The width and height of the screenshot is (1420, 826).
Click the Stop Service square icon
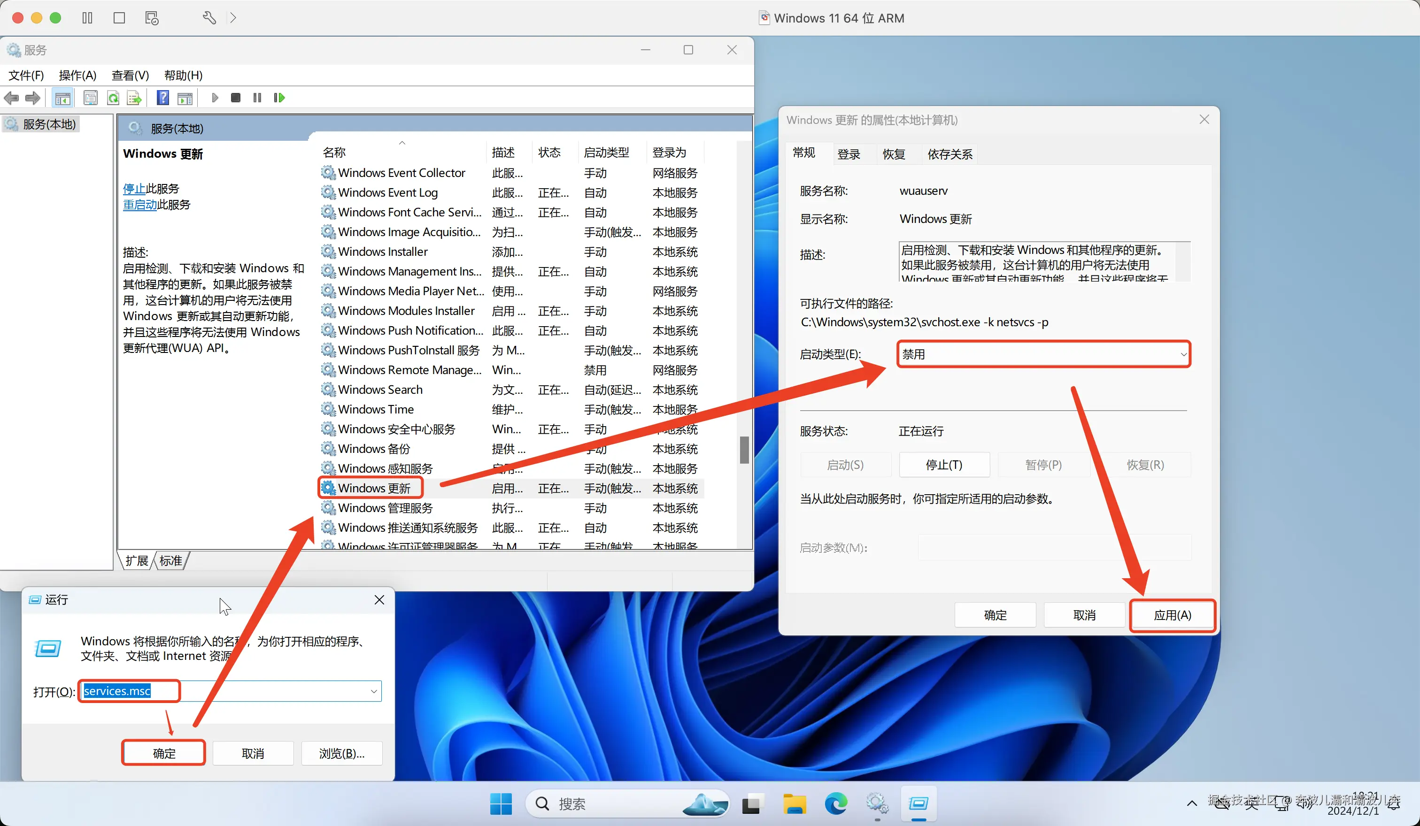(236, 98)
